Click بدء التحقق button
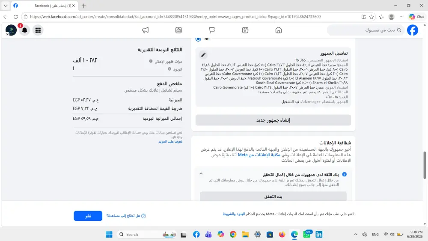The height and width of the screenshot is (241, 428). point(273,196)
